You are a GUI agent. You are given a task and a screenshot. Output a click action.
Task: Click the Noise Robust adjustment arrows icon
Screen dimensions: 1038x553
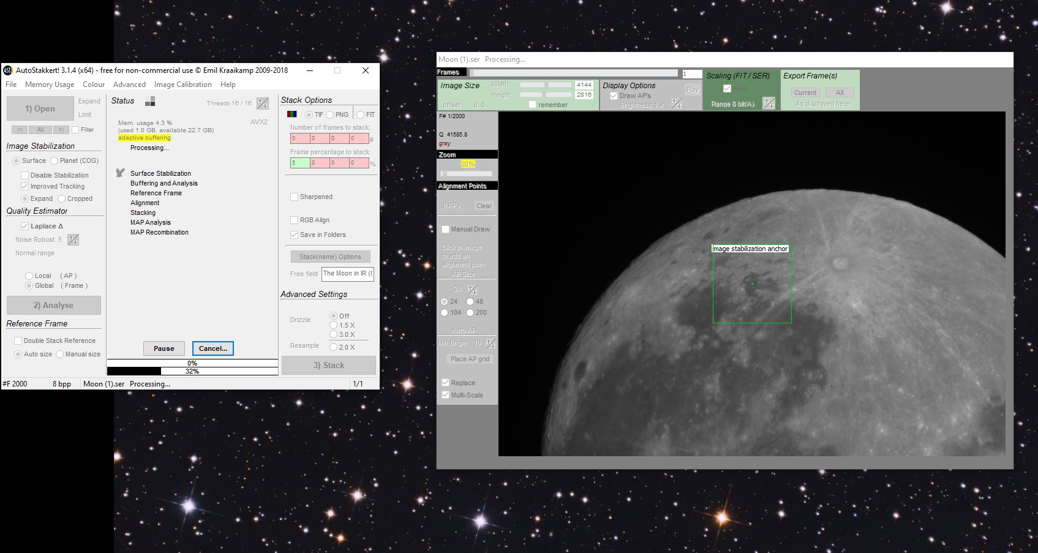coord(72,239)
